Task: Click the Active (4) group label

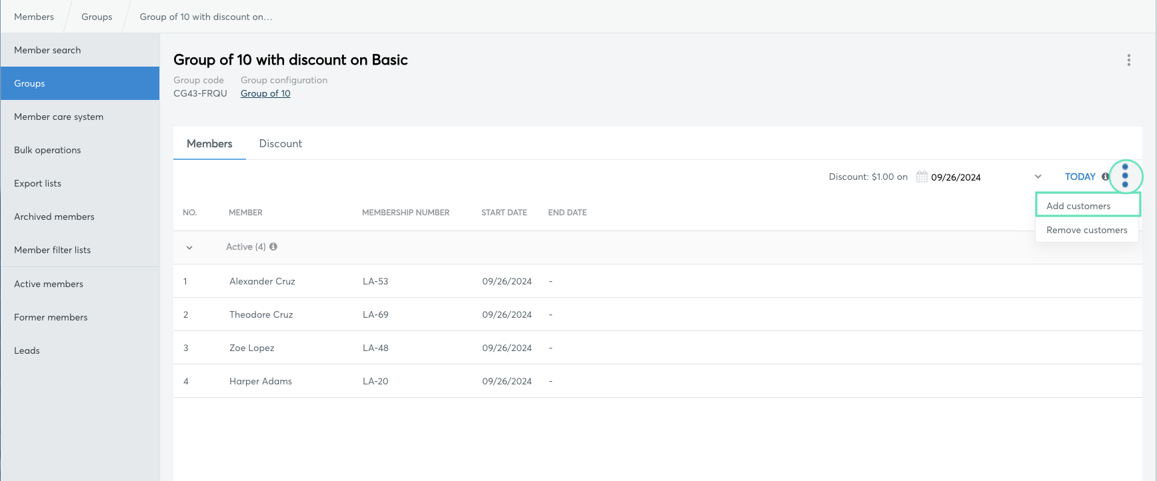Action: [x=246, y=246]
